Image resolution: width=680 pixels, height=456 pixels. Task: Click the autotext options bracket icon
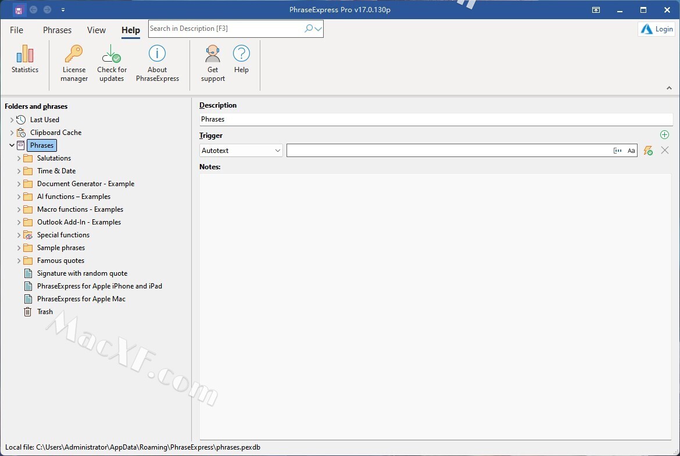617,151
